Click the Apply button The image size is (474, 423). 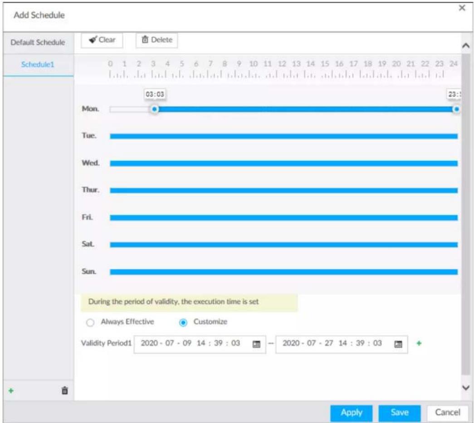pos(351,413)
